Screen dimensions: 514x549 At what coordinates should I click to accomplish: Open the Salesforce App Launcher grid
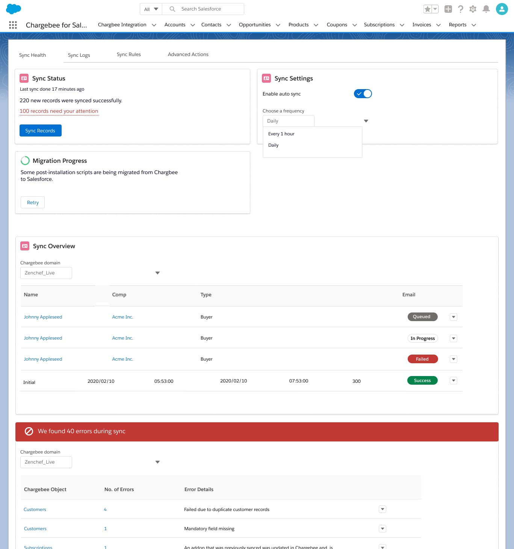tap(13, 25)
